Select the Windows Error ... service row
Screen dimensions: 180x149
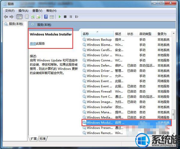126,76
